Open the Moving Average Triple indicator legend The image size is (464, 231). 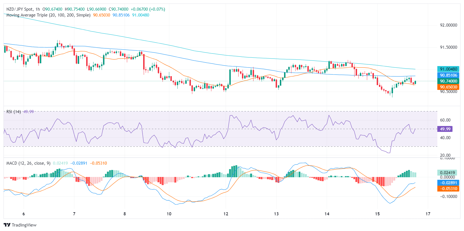(48, 15)
